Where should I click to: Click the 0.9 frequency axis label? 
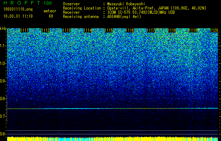[3, 81]
